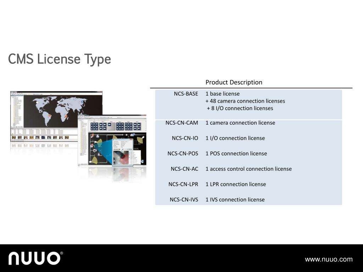Click the '1 base license' line
The width and height of the screenshot is (363, 272).
[223, 93]
